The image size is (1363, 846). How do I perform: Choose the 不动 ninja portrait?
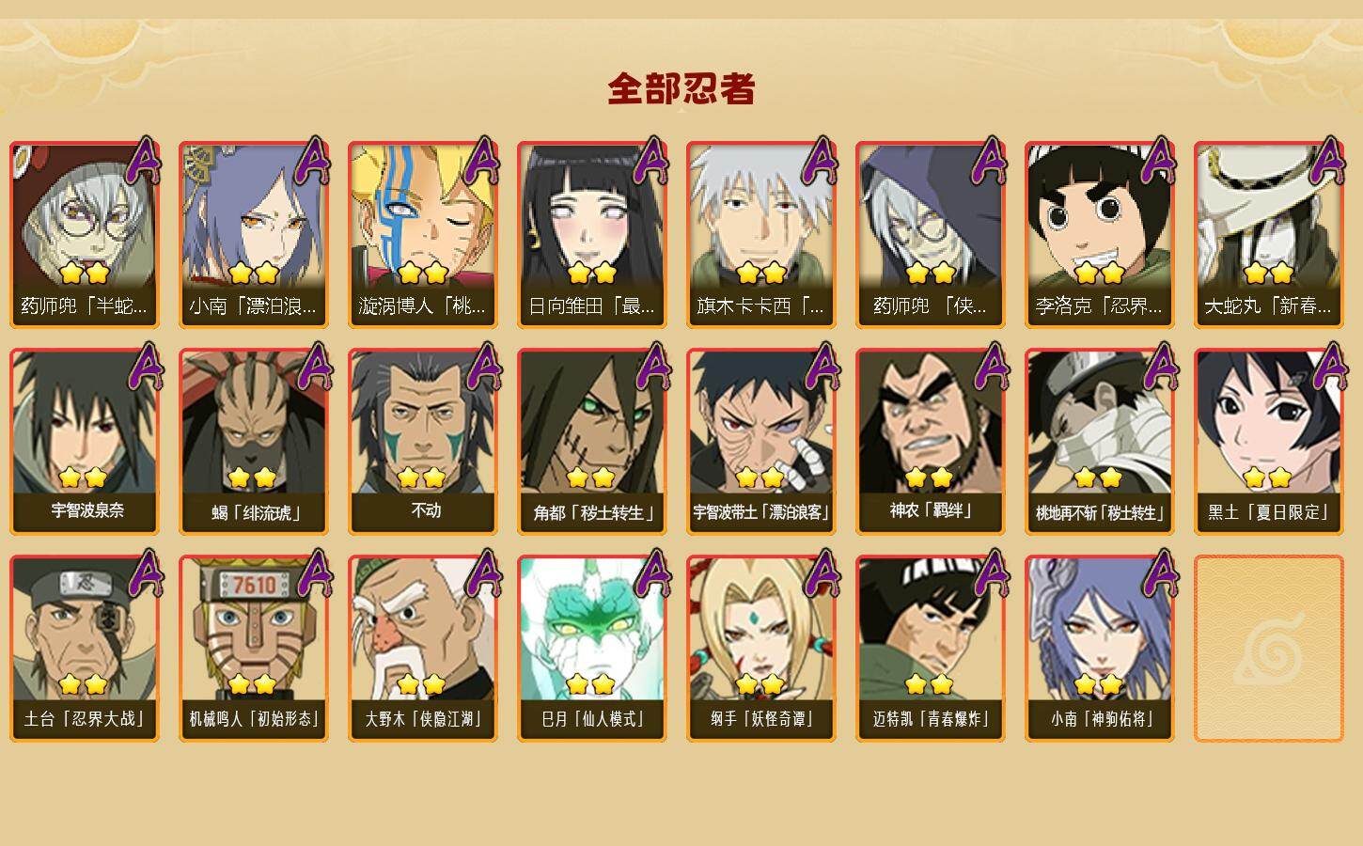click(423, 441)
